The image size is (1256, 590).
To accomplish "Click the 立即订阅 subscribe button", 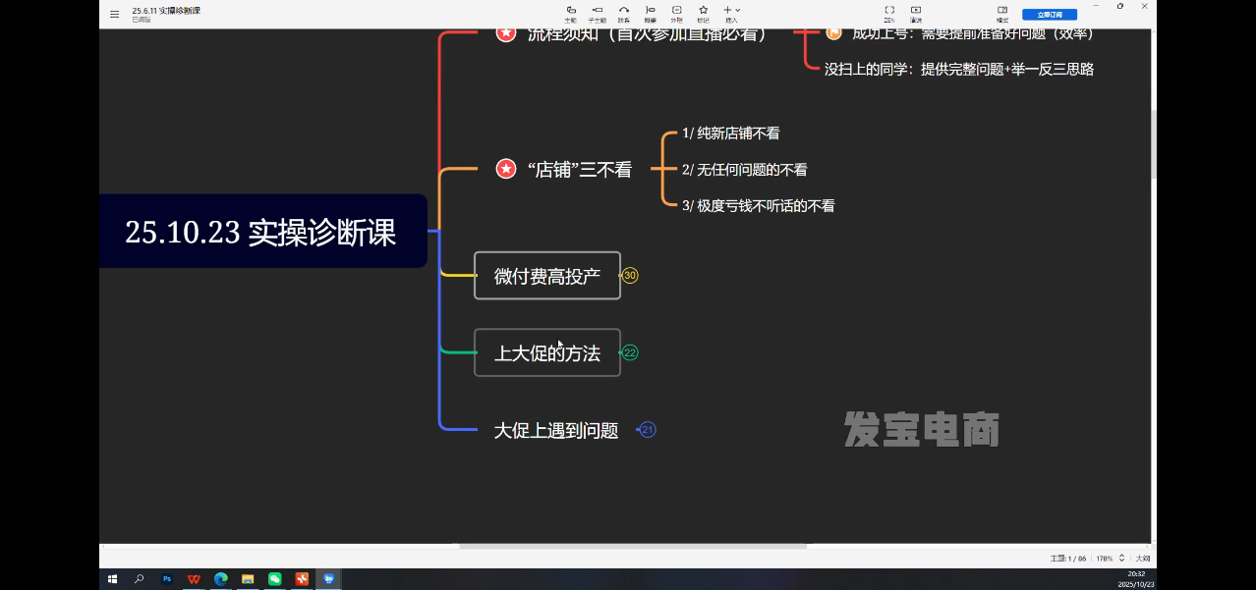I will 1050,15.
